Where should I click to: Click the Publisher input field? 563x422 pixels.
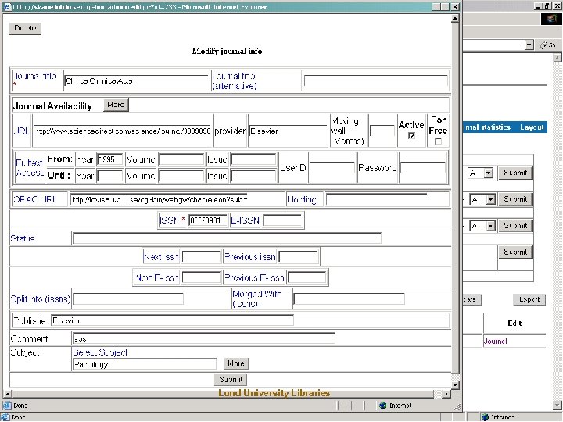click(172, 320)
